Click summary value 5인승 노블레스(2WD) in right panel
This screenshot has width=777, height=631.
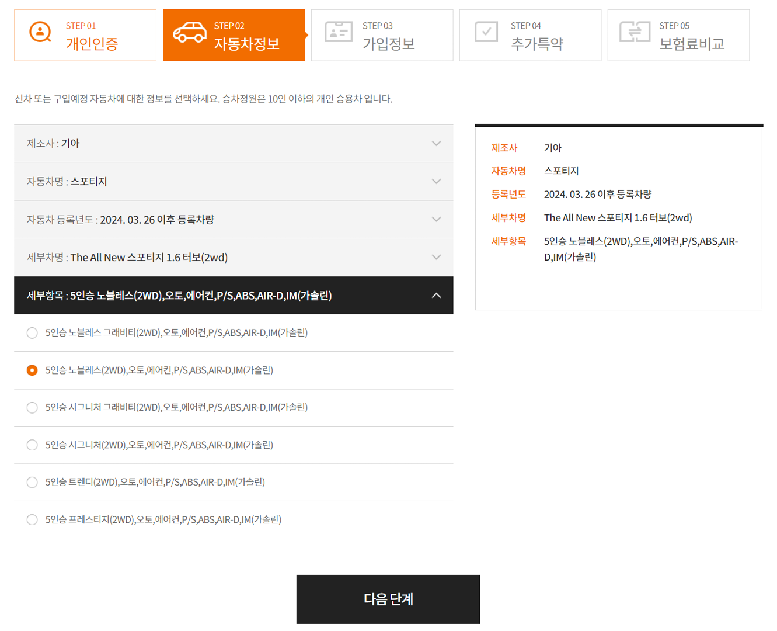[x=641, y=249]
